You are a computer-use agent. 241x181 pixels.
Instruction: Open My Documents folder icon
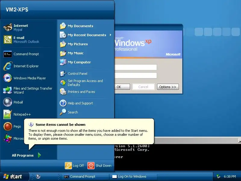coord(63,26)
